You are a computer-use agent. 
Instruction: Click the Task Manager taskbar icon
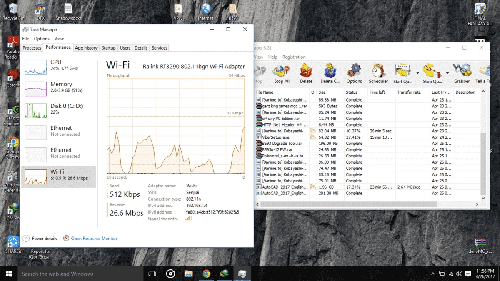tap(242, 274)
